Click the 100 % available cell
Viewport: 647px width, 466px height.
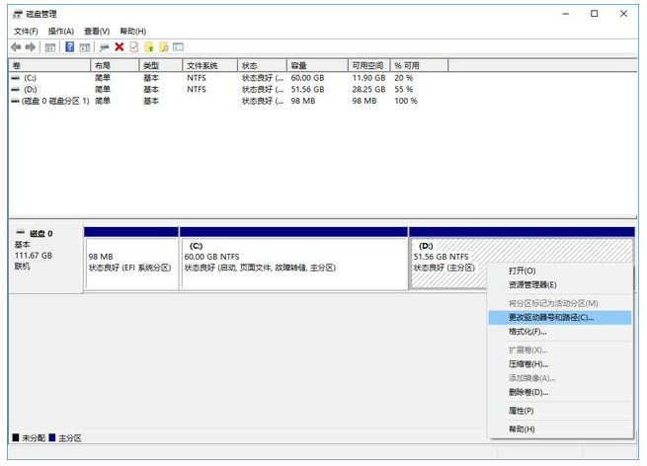406,101
